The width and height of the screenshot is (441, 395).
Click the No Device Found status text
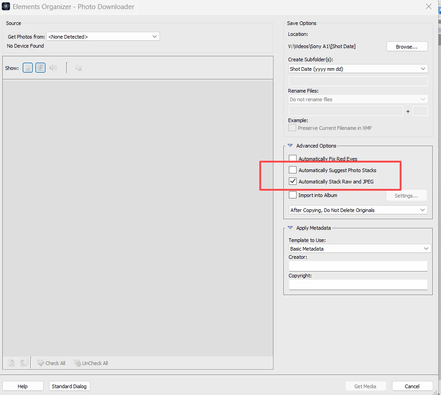point(25,46)
